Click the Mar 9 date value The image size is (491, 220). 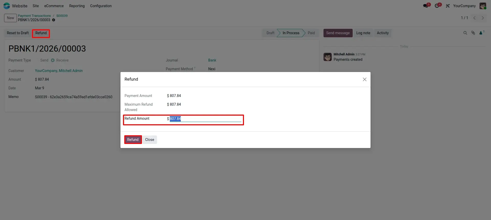pos(40,88)
